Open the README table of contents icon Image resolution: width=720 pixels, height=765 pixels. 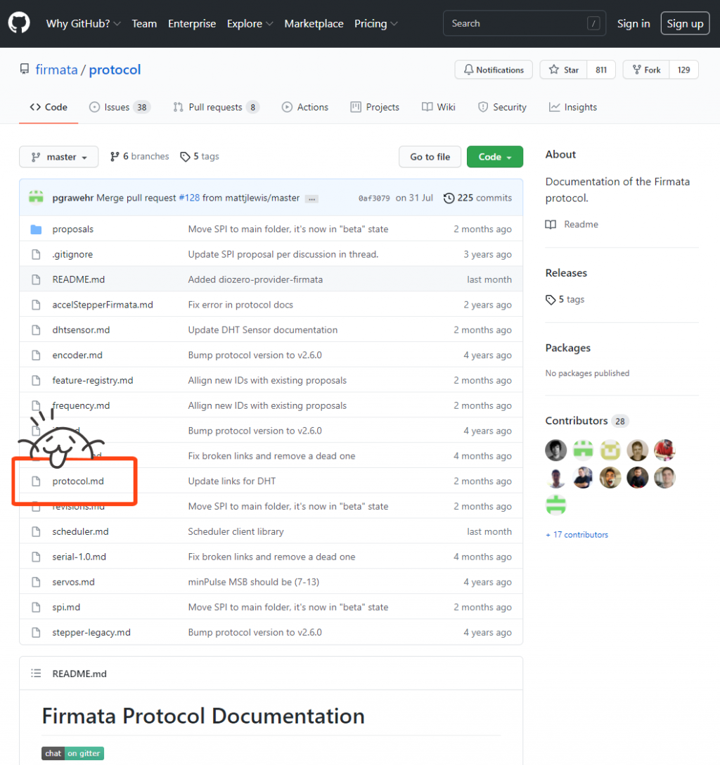pos(36,674)
